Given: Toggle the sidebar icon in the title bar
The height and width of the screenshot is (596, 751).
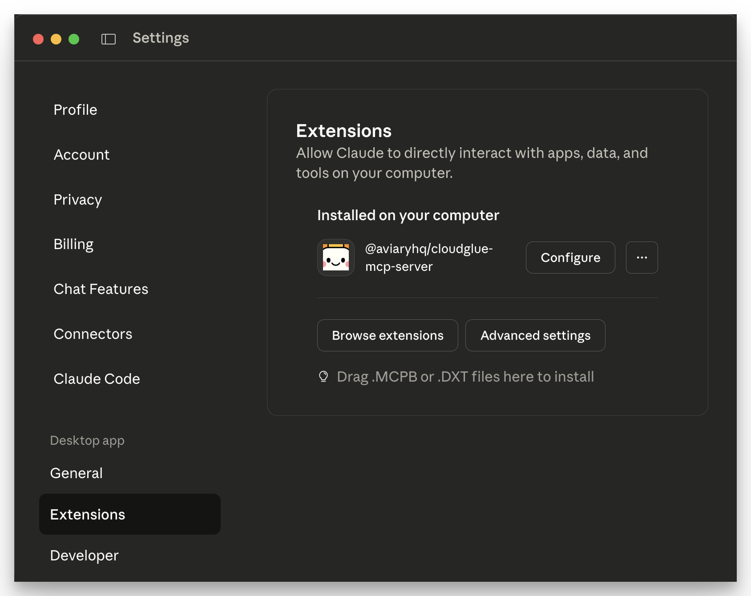Looking at the screenshot, I should (x=108, y=39).
